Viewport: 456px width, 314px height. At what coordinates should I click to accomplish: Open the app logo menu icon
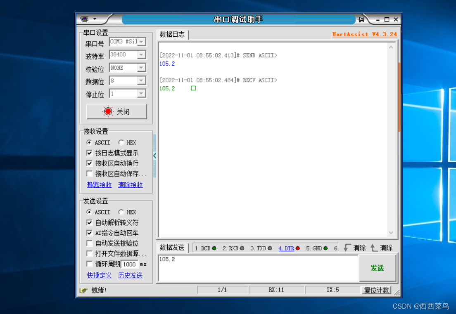click(x=85, y=19)
